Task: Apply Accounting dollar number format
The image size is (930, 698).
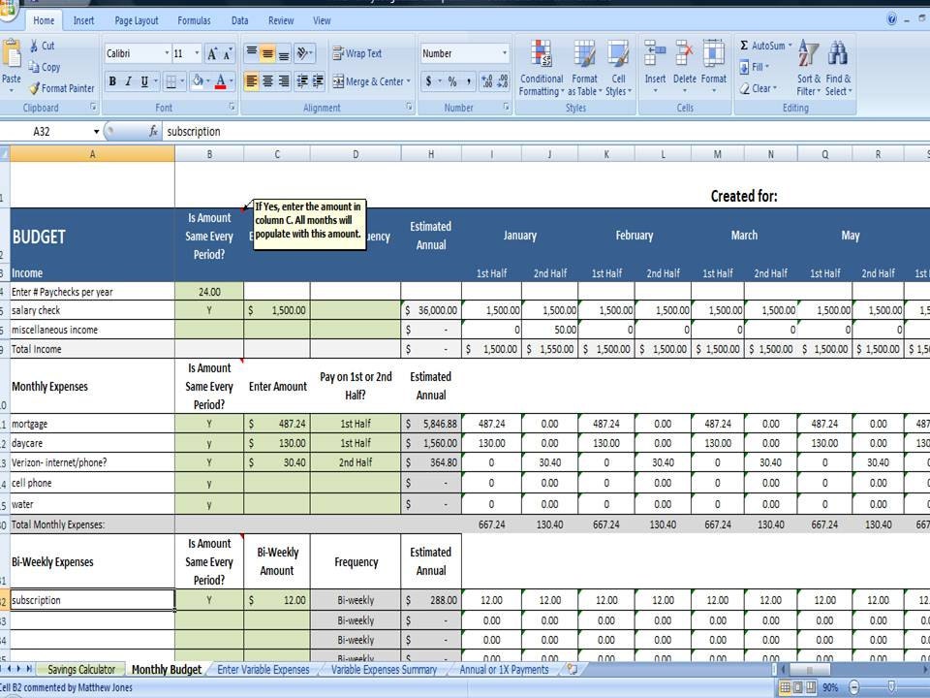Action: point(428,81)
